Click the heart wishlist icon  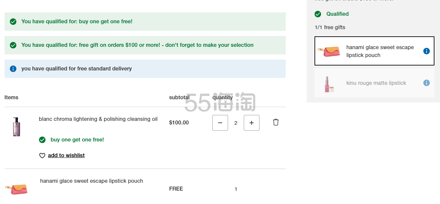[x=42, y=156]
